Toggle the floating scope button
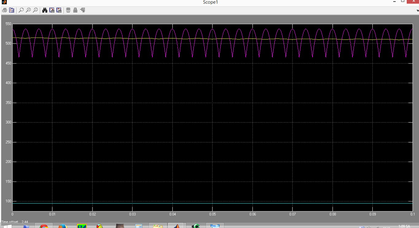The height and width of the screenshot is (228, 419). [x=68, y=10]
